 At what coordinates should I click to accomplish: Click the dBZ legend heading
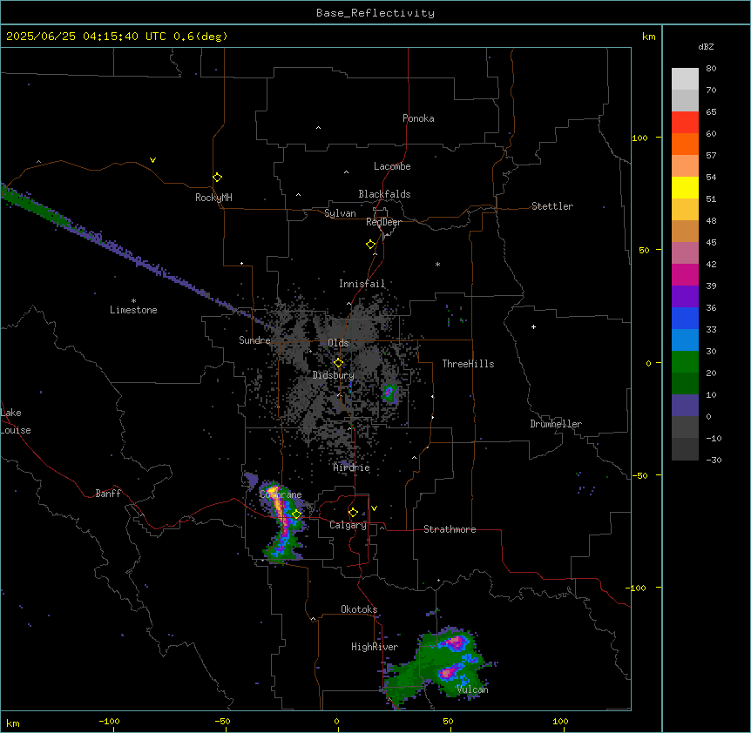706,47
